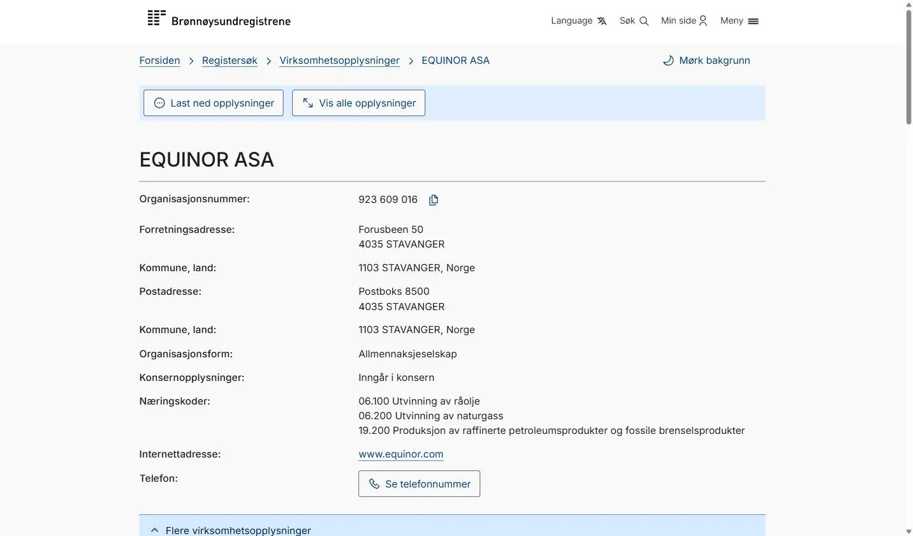Viewport: 913px width, 536px height.
Task: Click the Forusbeen 50 address text
Action: 391,230
